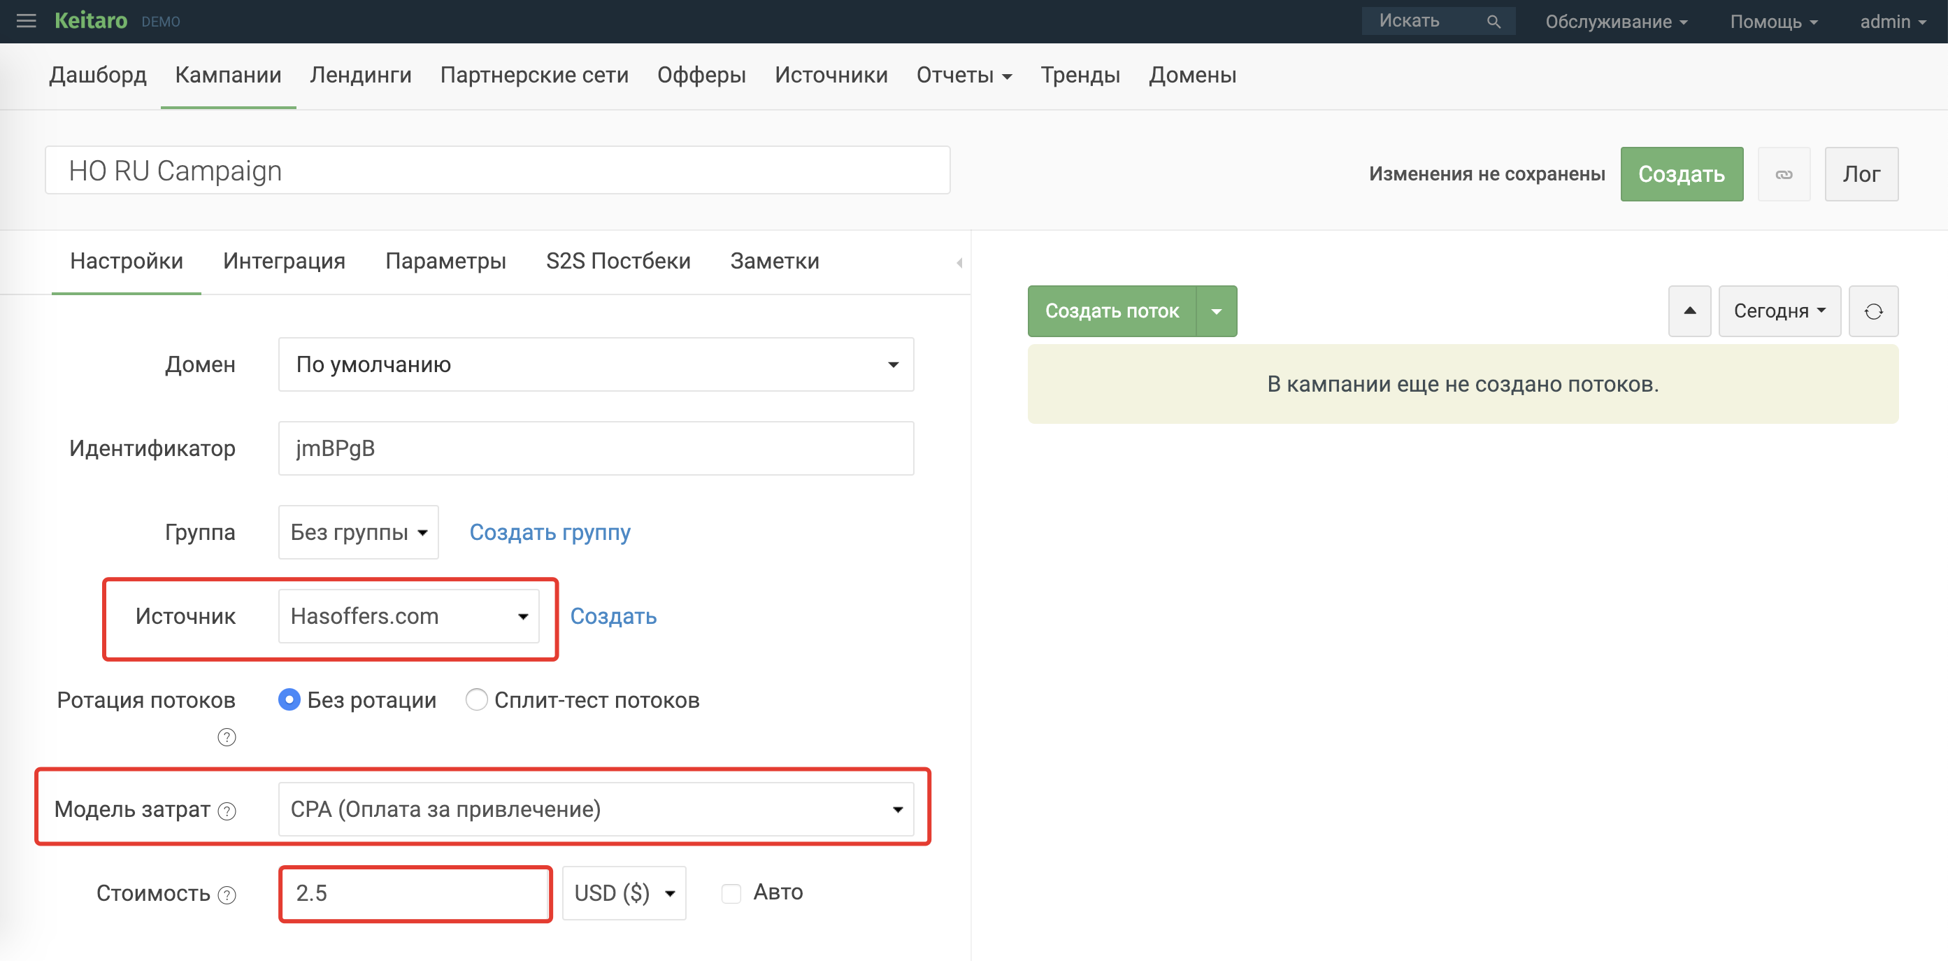Open the Лендинги section
This screenshot has width=1948, height=961.
coord(361,75)
